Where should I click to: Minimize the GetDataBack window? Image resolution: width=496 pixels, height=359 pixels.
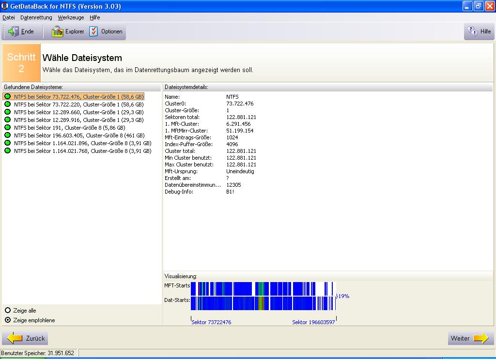point(467,6)
